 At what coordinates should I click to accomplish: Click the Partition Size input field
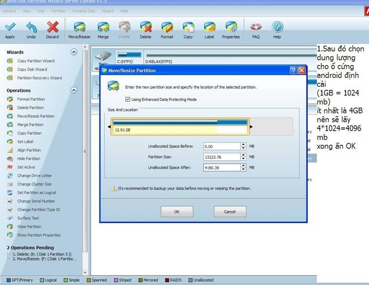click(222, 157)
